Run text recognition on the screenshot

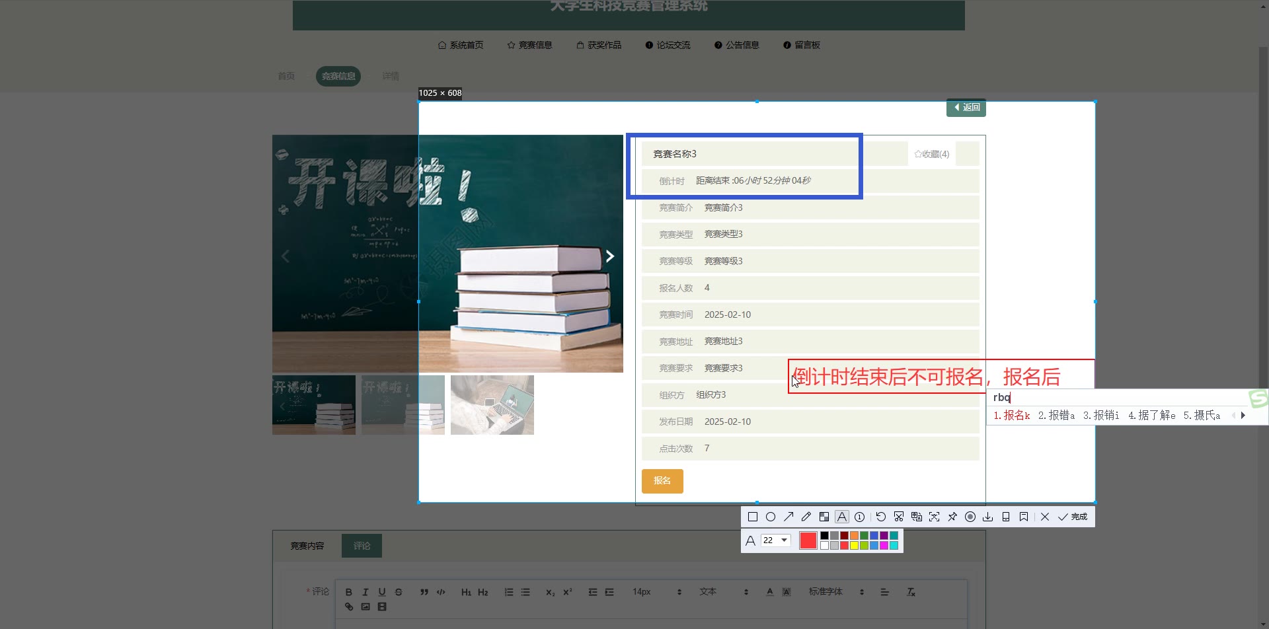(x=935, y=517)
